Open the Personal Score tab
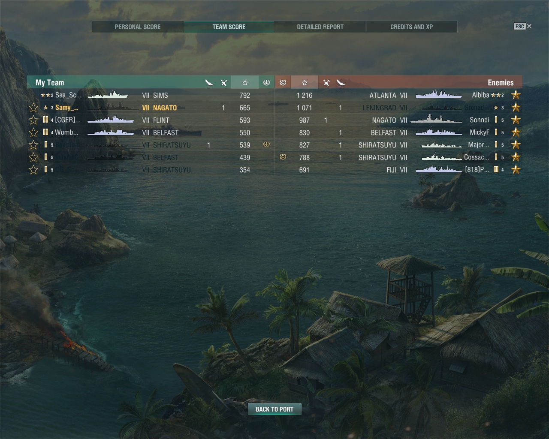 (138, 27)
